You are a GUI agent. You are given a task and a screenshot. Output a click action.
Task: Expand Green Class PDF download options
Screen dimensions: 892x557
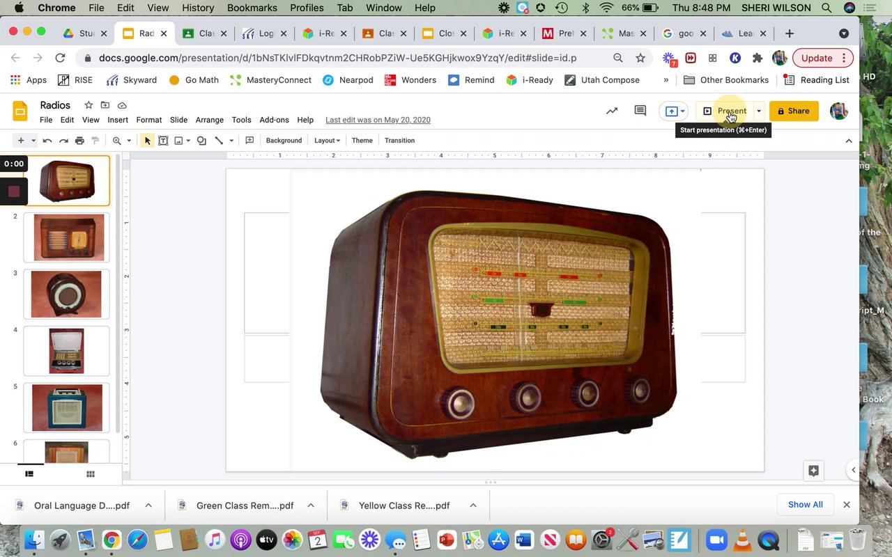click(x=311, y=505)
